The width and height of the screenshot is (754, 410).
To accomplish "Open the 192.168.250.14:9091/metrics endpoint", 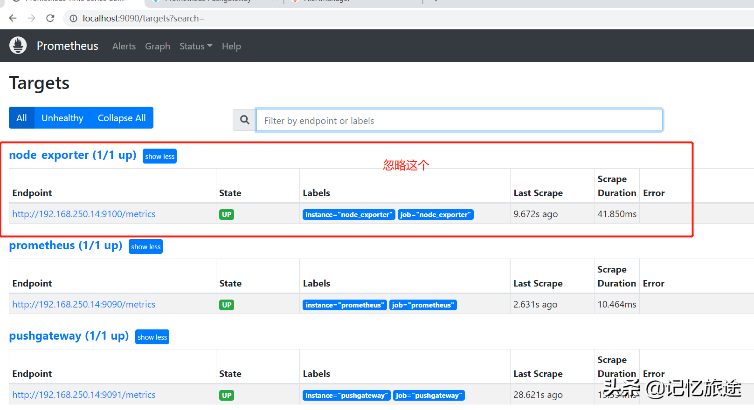I will click(x=84, y=395).
